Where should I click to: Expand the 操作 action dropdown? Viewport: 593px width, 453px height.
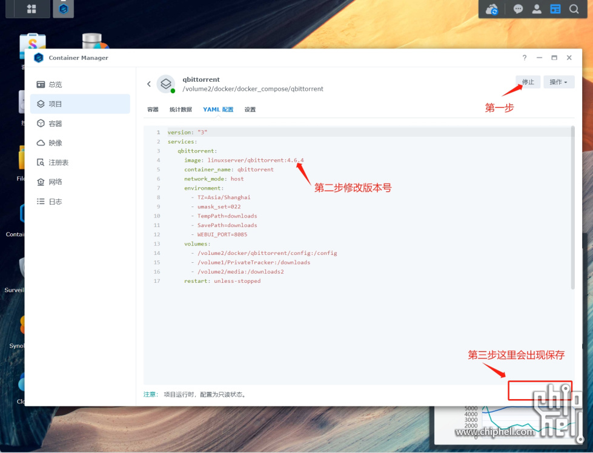[558, 82]
